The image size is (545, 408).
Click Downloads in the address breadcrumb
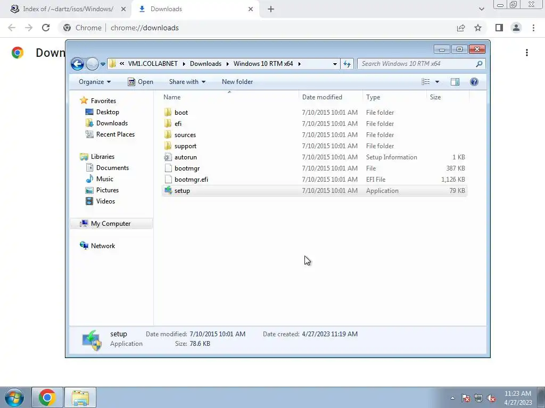click(205, 64)
